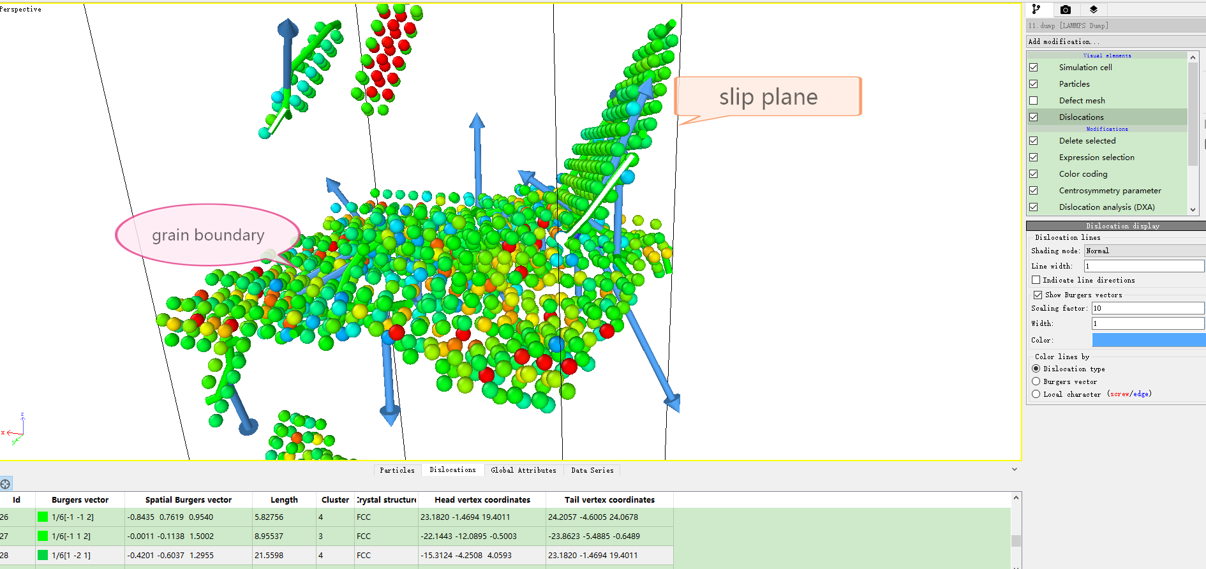Open the Pipelines tab with branch icon
The image size is (1206, 569).
pyautogui.click(x=1036, y=10)
